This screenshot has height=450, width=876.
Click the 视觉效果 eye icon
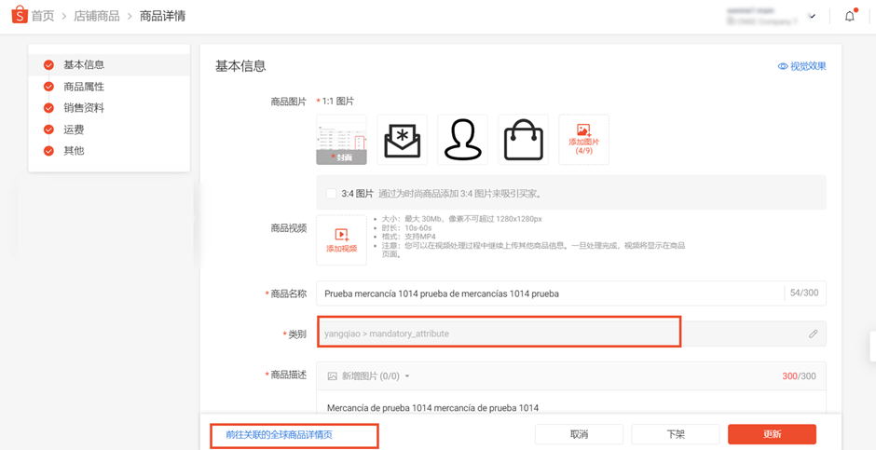(783, 66)
